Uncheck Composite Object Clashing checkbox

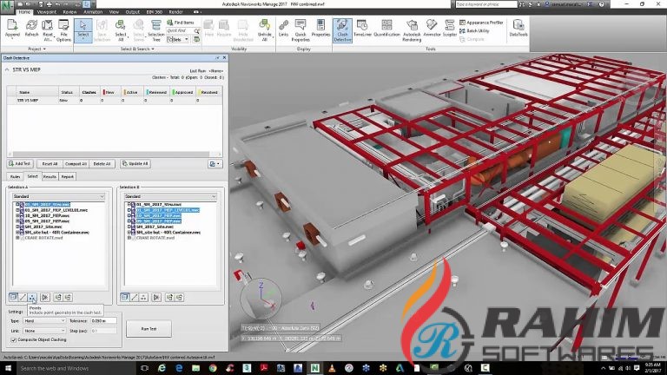11,339
